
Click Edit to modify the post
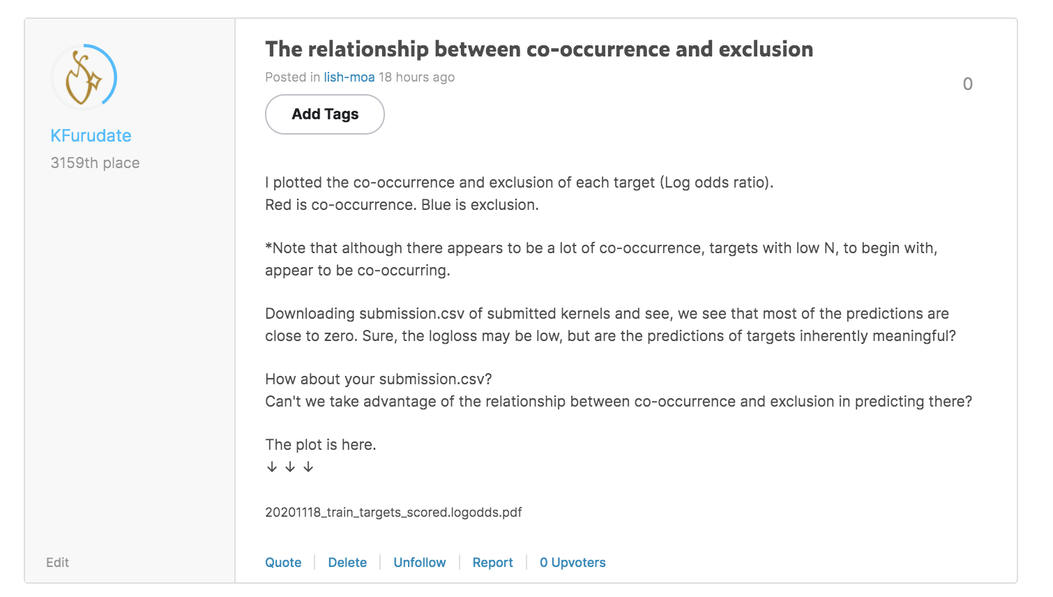click(57, 562)
